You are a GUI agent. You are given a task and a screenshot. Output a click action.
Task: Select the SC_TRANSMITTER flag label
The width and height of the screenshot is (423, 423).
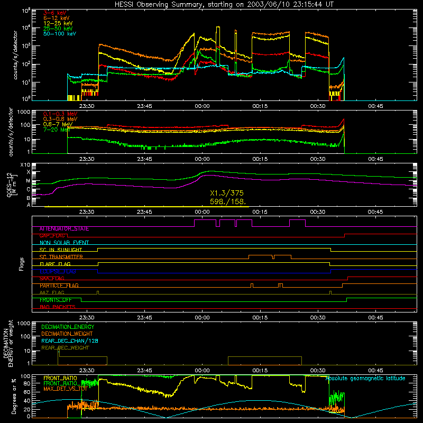coord(61,257)
